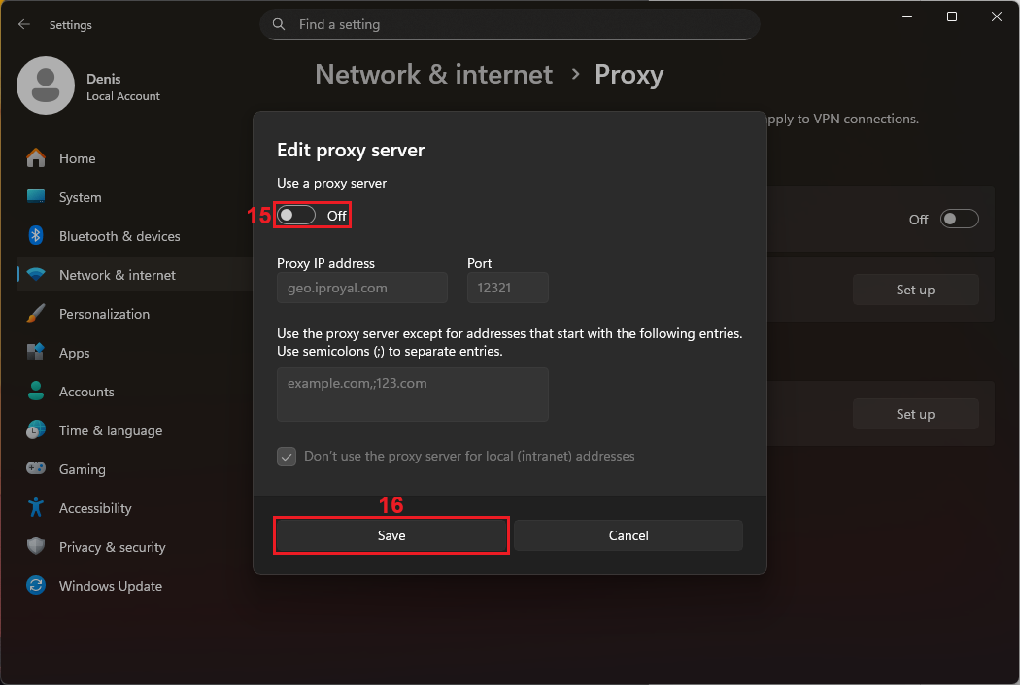Image resolution: width=1020 pixels, height=685 pixels.
Task: Uncheck Don't use proxy for local addresses
Action: tap(287, 457)
